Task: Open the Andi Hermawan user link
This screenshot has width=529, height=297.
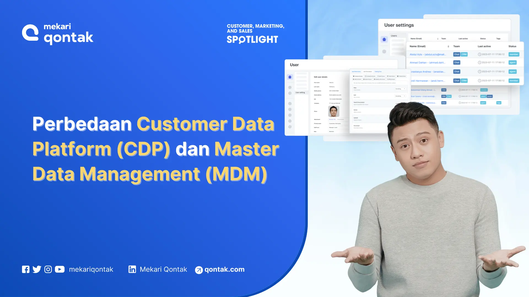Action: 427,81
